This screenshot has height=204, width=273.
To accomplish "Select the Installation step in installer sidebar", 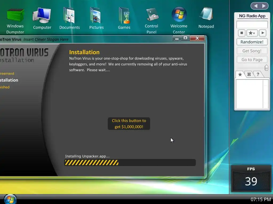I will (9, 80).
